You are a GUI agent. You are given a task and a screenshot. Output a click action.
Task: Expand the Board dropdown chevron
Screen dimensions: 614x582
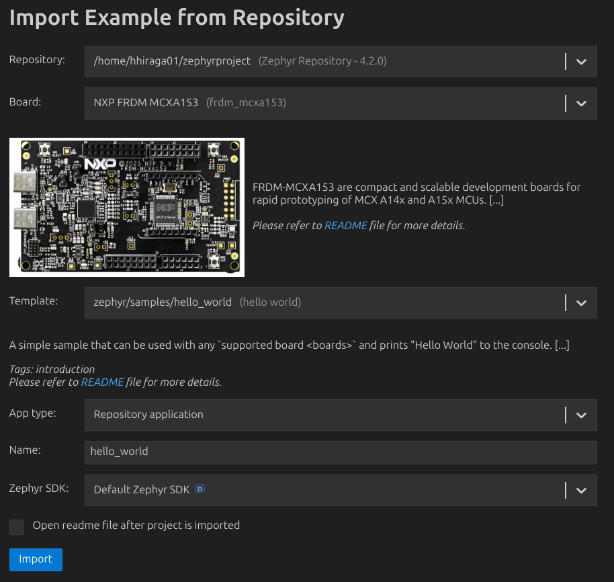[581, 103]
